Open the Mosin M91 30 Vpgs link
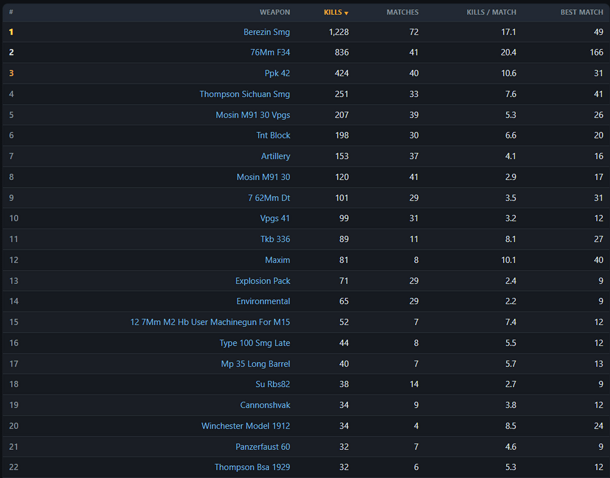 click(253, 115)
